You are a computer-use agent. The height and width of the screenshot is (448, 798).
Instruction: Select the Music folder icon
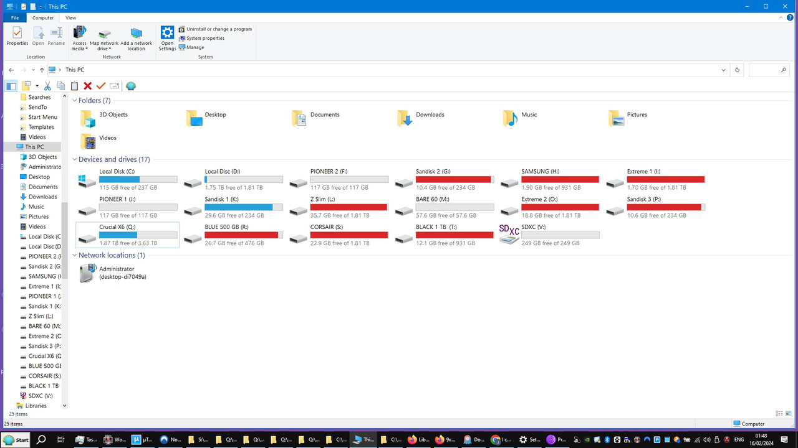click(510, 118)
